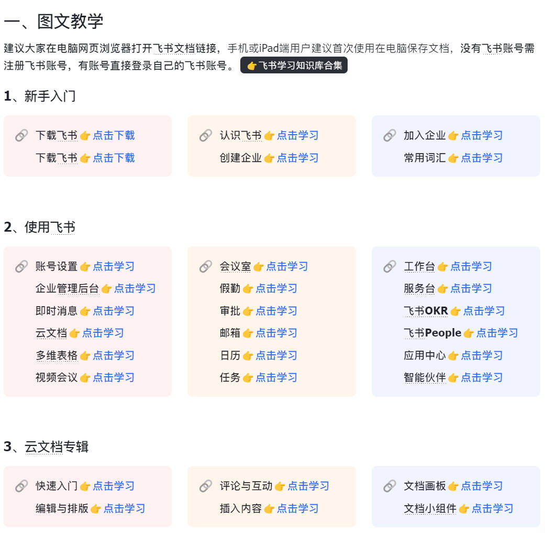
Task: Follow 点击学习 link next to 文档画板
Action: [x=482, y=486]
